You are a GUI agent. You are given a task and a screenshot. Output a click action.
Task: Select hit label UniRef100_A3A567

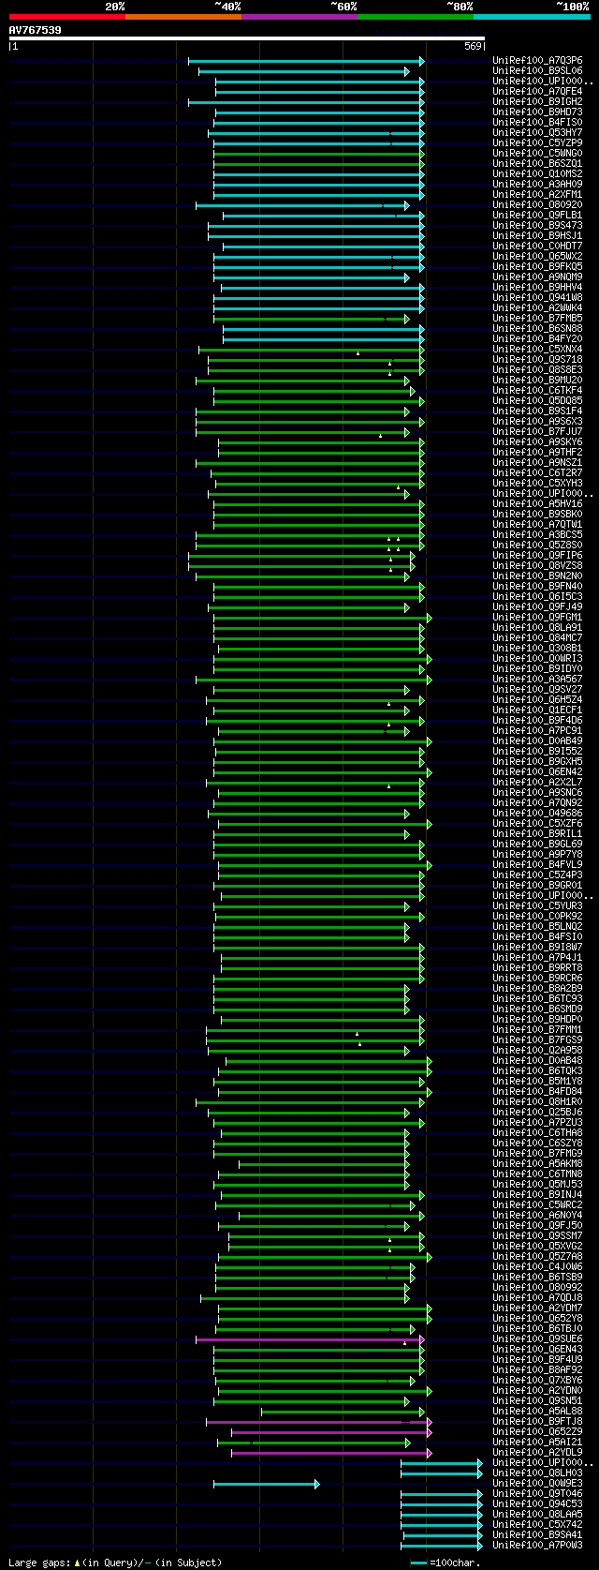tap(537, 680)
